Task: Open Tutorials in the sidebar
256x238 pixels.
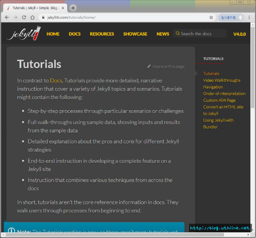Action: point(211,73)
